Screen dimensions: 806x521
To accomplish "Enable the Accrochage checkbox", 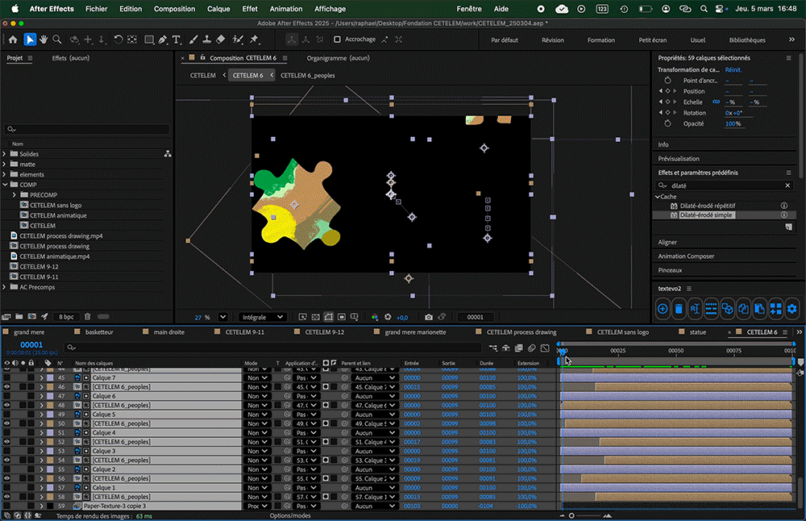I will click(337, 40).
